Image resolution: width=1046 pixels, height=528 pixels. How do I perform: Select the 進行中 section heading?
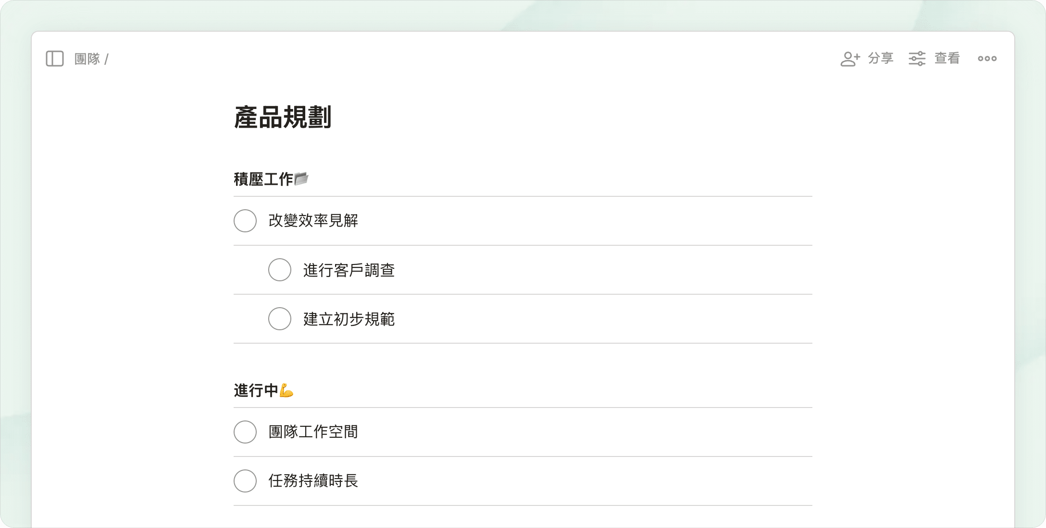click(x=256, y=390)
